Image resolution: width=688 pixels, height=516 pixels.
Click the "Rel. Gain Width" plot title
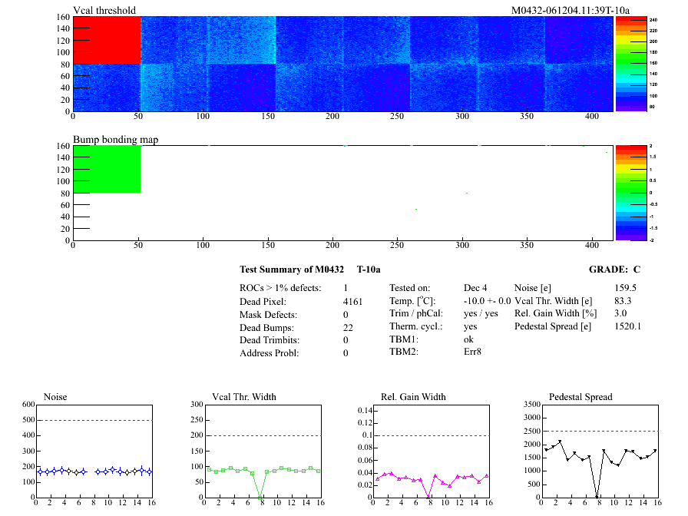click(413, 397)
